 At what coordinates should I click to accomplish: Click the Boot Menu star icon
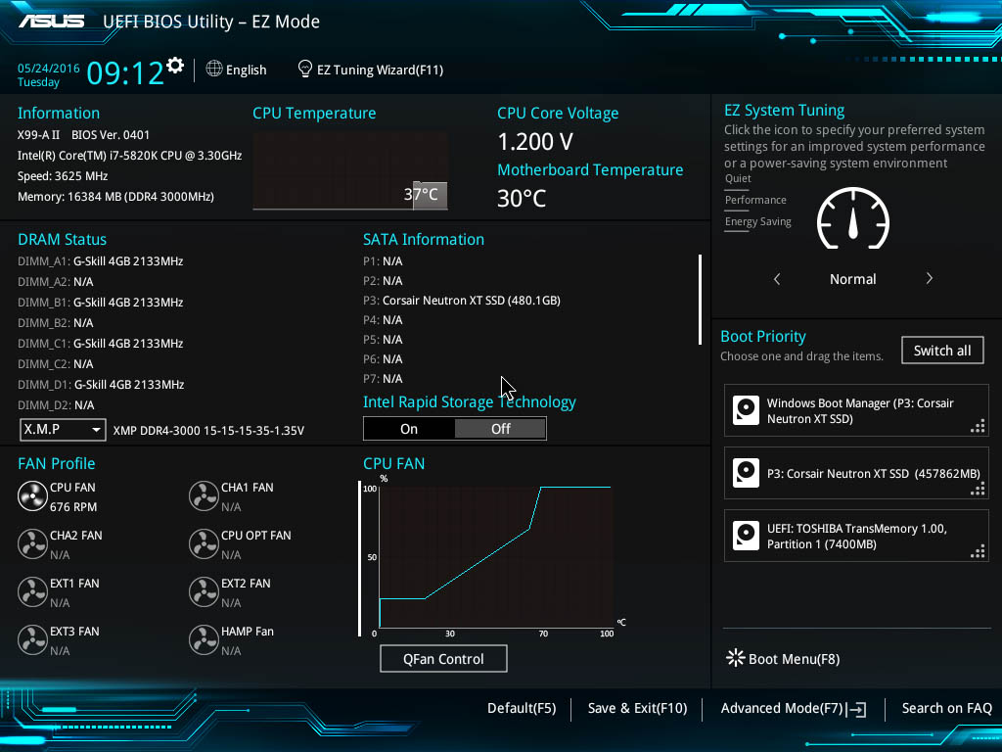[x=736, y=658]
